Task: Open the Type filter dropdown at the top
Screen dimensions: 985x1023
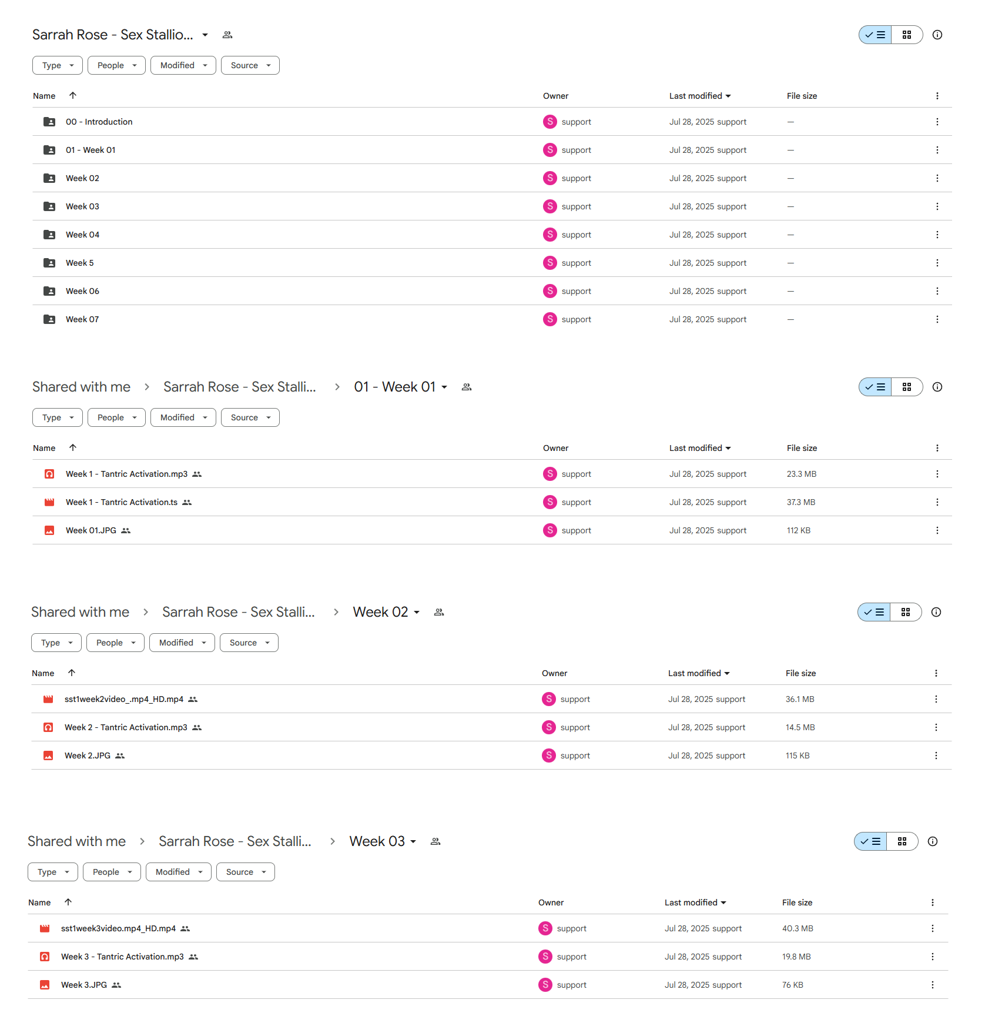Action: click(x=57, y=65)
